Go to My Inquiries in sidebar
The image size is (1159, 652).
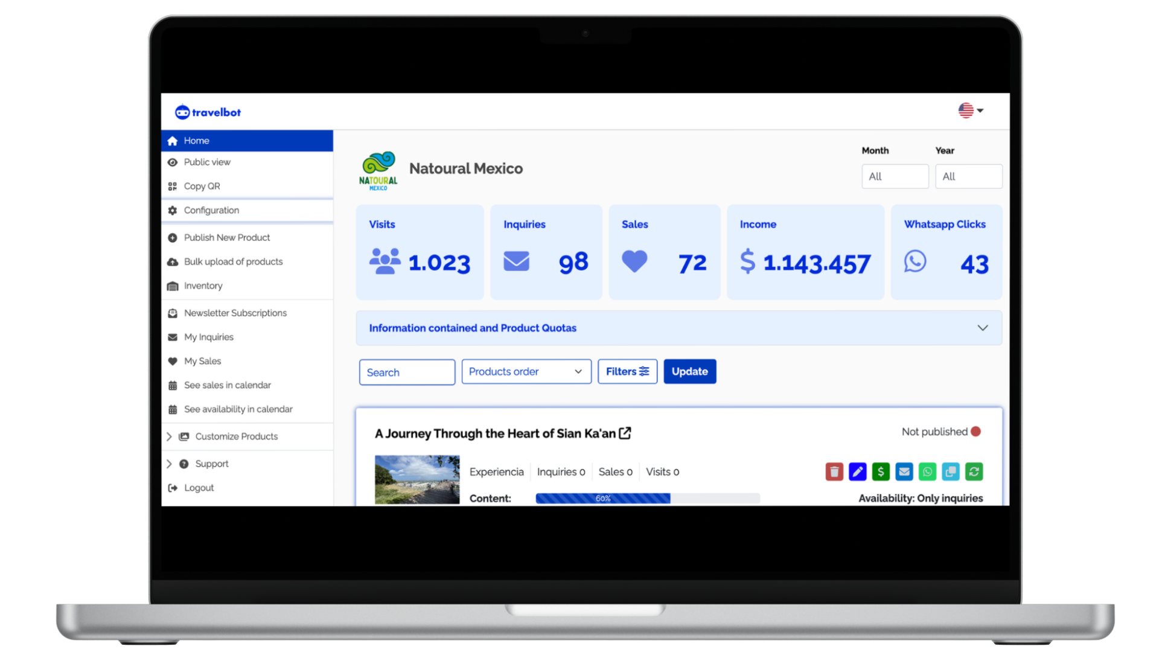click(x=208, y=337)
